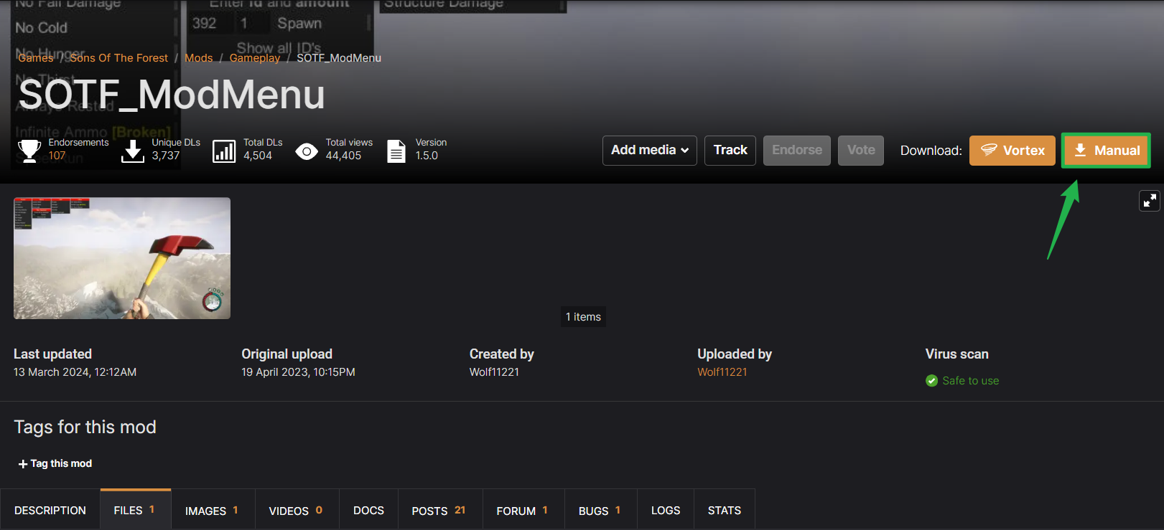The image size is (1164, 530).
Task: Switch to the FILES tab
Action: coord(136,510)
